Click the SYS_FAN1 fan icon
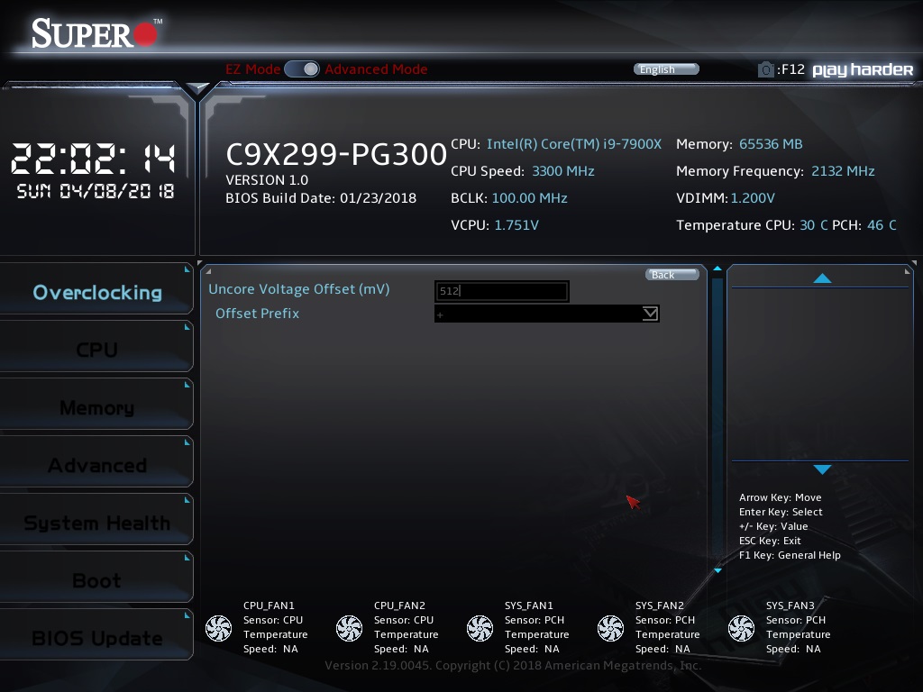Image resolution: width=923 pixels, height=692 pixels. click(480, 628)
